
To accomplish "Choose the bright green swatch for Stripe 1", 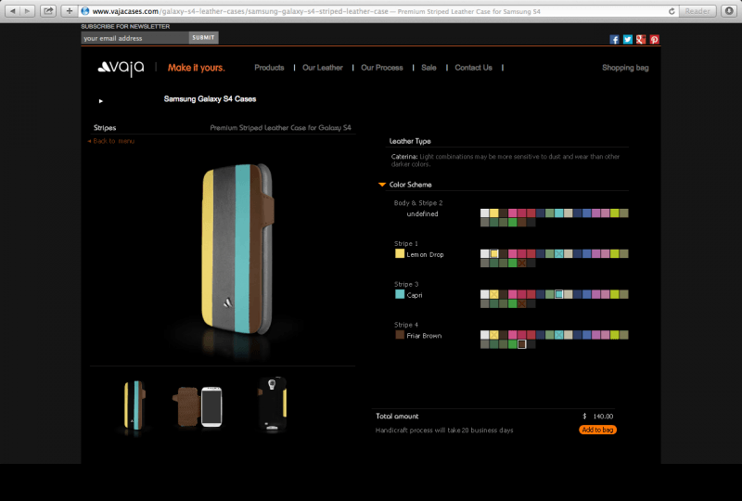I will coord(513,263).
